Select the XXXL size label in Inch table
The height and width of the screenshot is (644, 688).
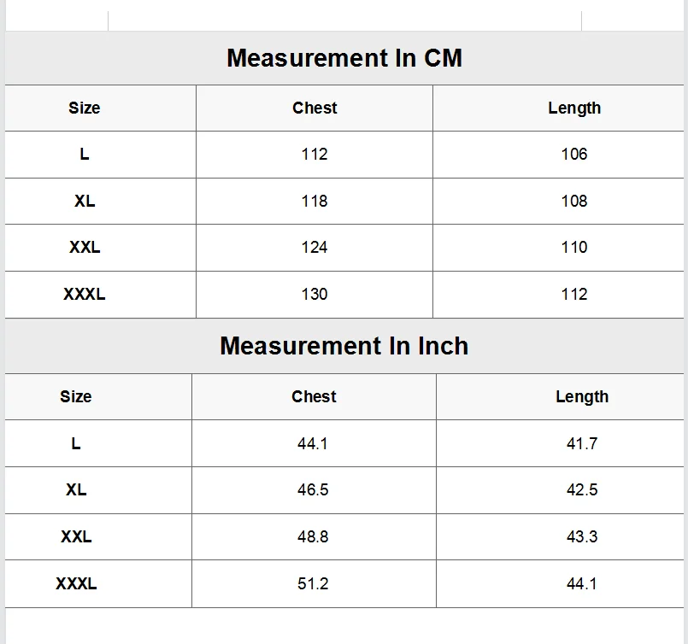point(76,583)
